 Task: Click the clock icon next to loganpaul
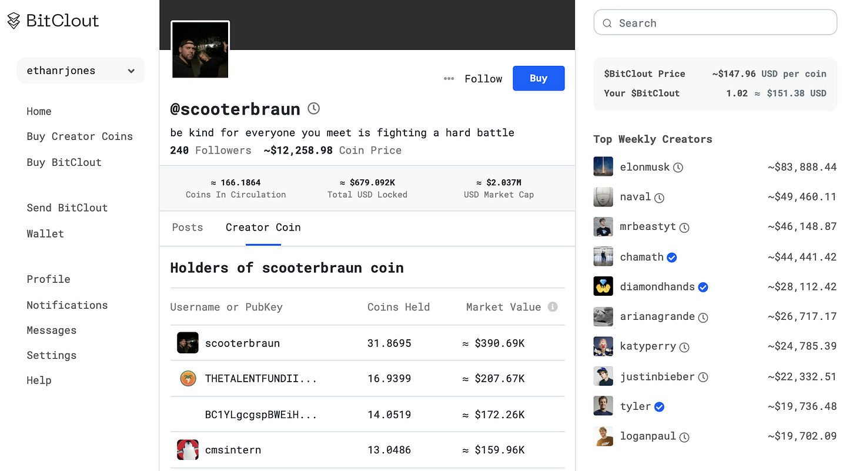click(x=684, y=437)
